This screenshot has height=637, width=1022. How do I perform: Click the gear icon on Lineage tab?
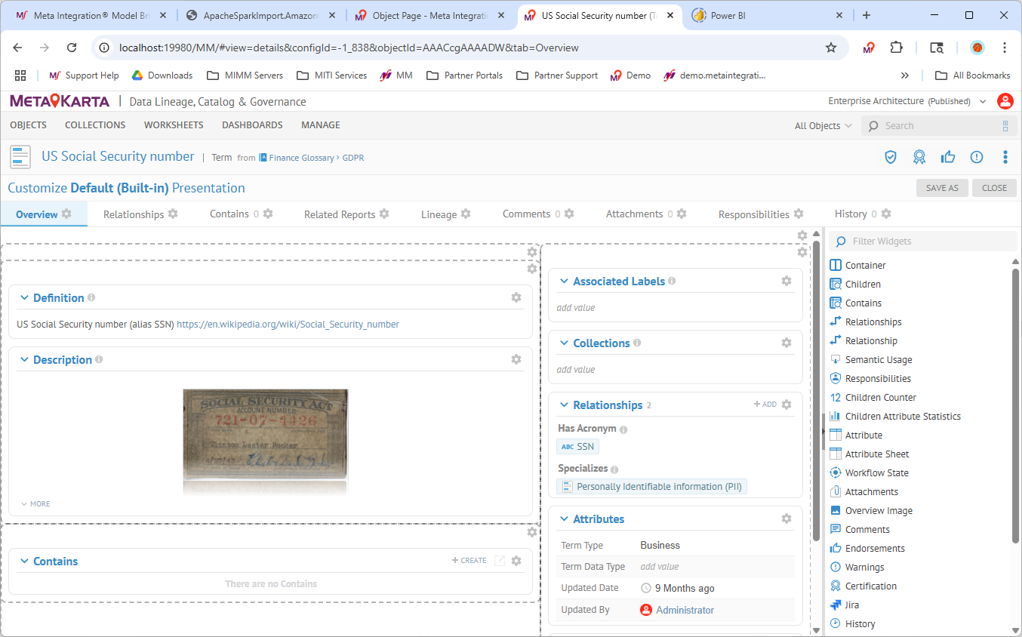[466, 214]
